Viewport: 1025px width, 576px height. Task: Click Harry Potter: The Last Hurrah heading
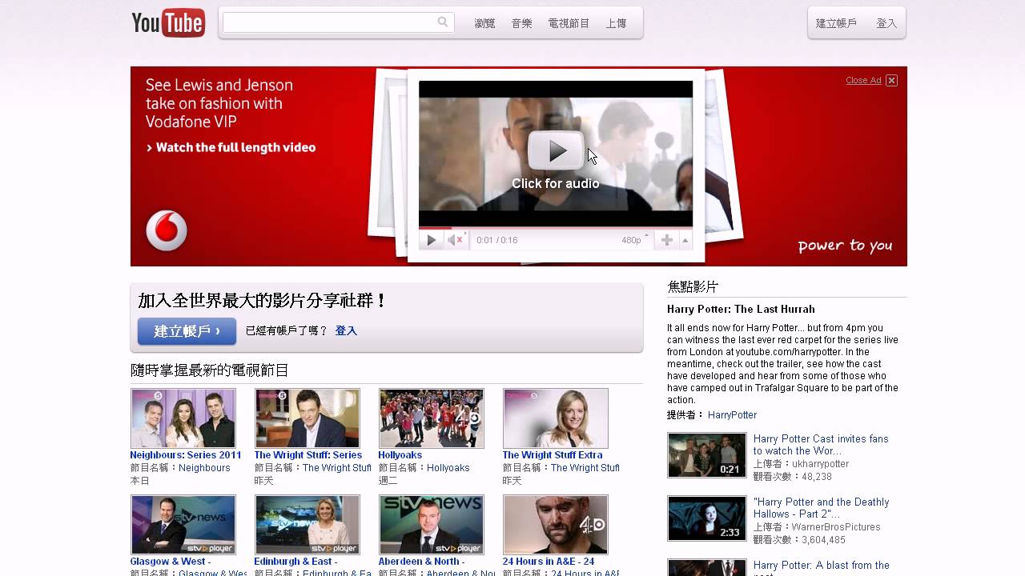pyautogui.click(x=741, y=309)
